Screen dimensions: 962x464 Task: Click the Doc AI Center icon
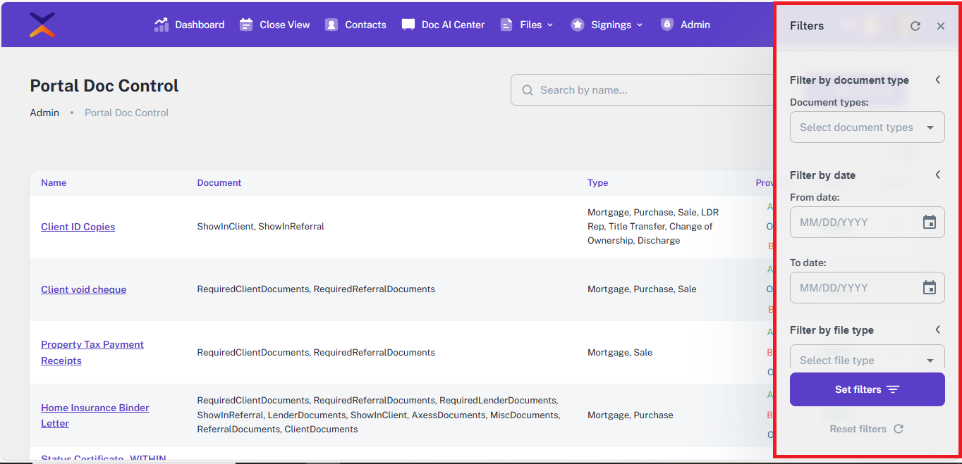pos(408,25)
